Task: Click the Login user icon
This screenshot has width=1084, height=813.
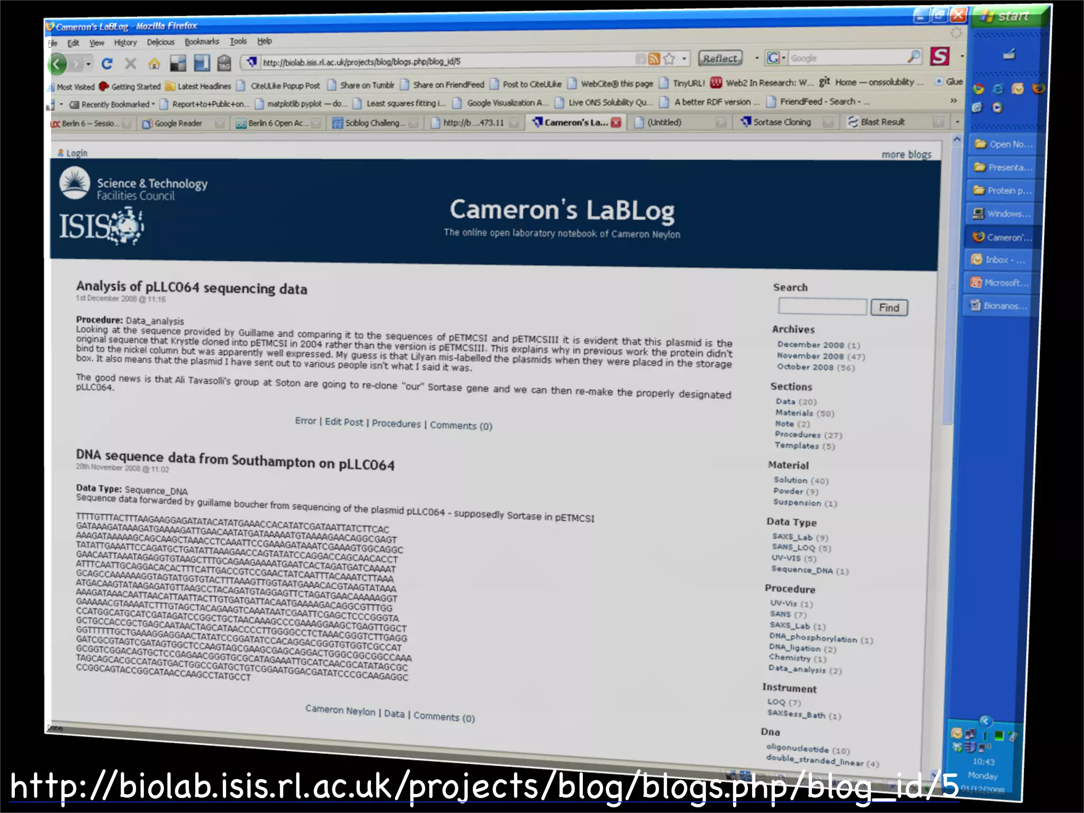Action: (60, 153)
